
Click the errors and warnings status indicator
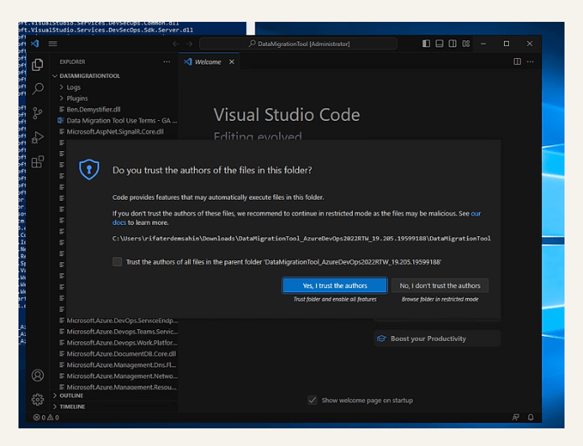pyautogui.click(x=46, y=417)
